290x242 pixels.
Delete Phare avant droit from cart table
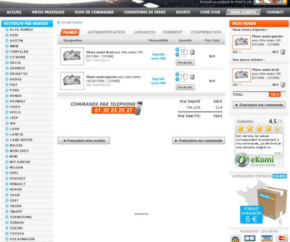coord(192,52)
